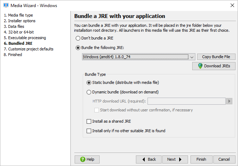Check "Install only if no other suitable JRE is found"

[x=89, y=131]
